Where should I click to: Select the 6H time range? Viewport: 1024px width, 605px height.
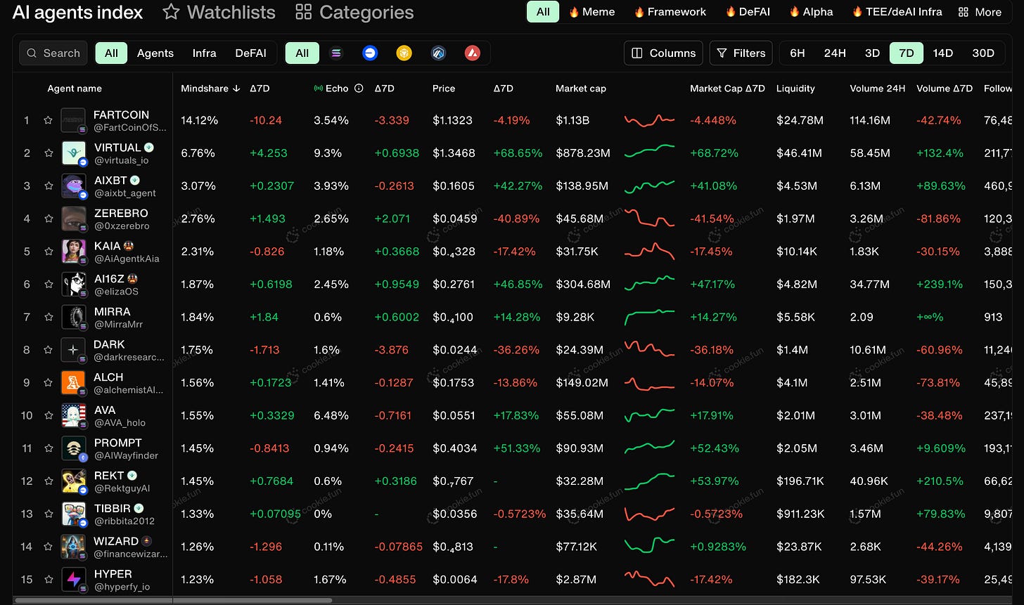pyautogui.click(x=798, y=53)
